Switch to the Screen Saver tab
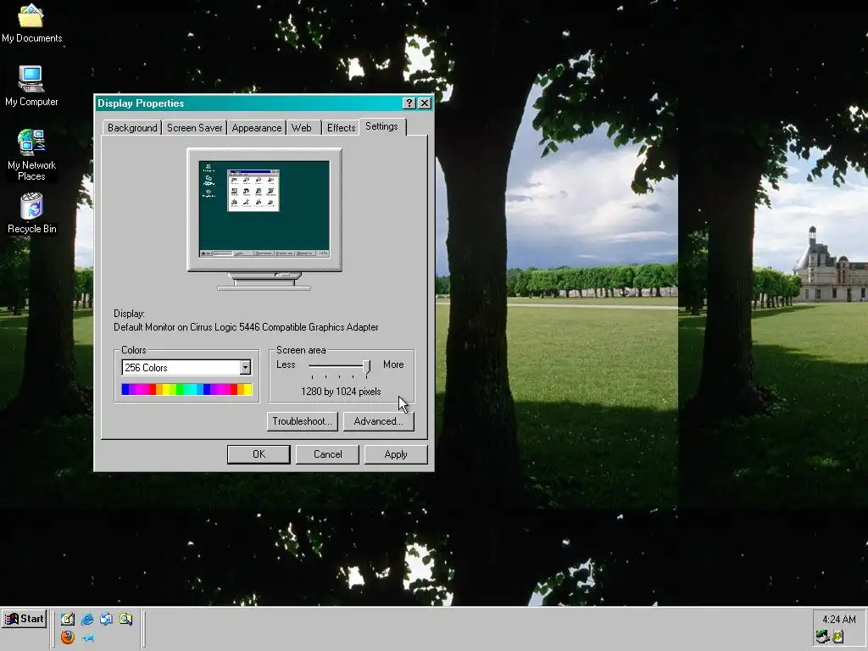 point(194,128)
